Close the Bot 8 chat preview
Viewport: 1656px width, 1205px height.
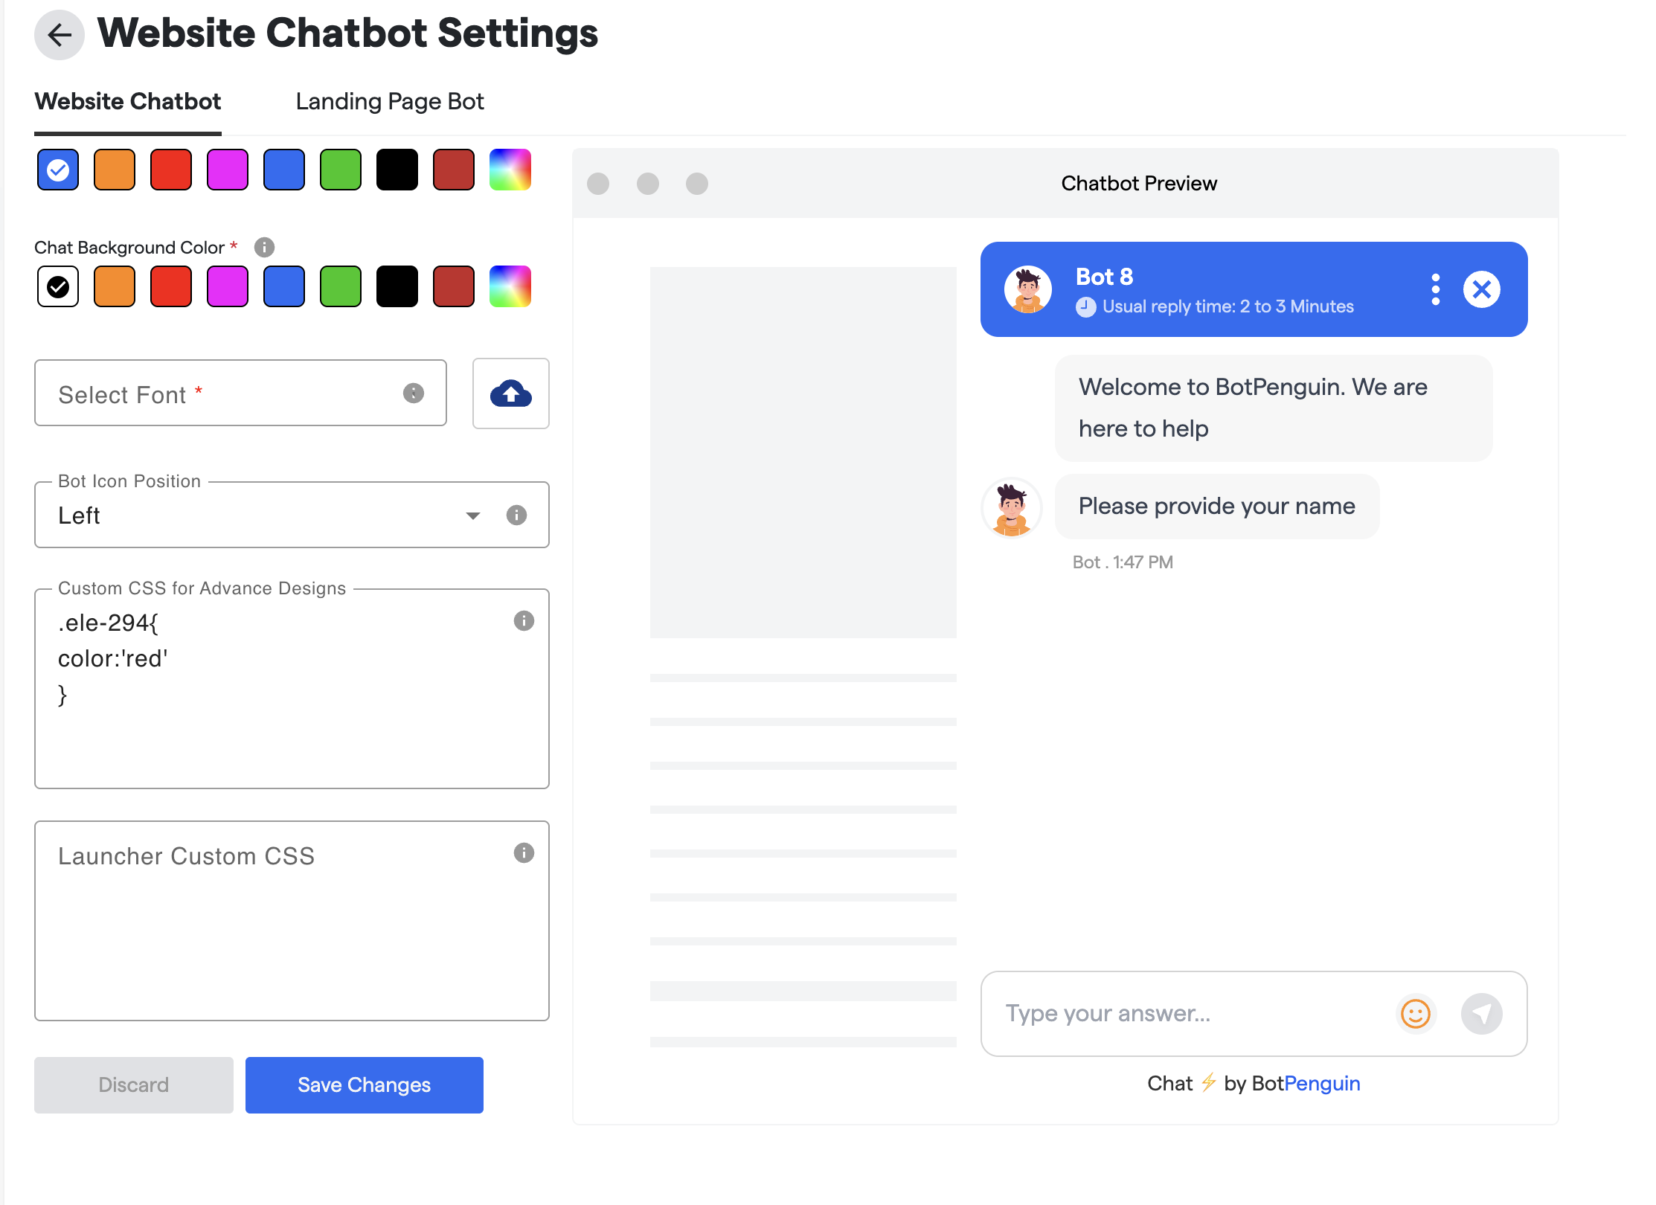(1481, 289)
